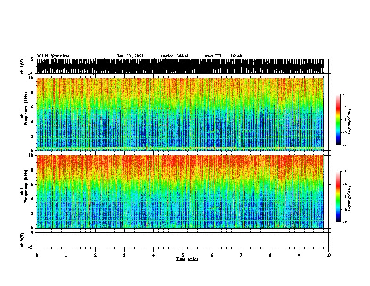Click the "start UT = 16:40: 1" label
Image resolution: width=370 pixels, height=286 pixels.
[226, 56]
